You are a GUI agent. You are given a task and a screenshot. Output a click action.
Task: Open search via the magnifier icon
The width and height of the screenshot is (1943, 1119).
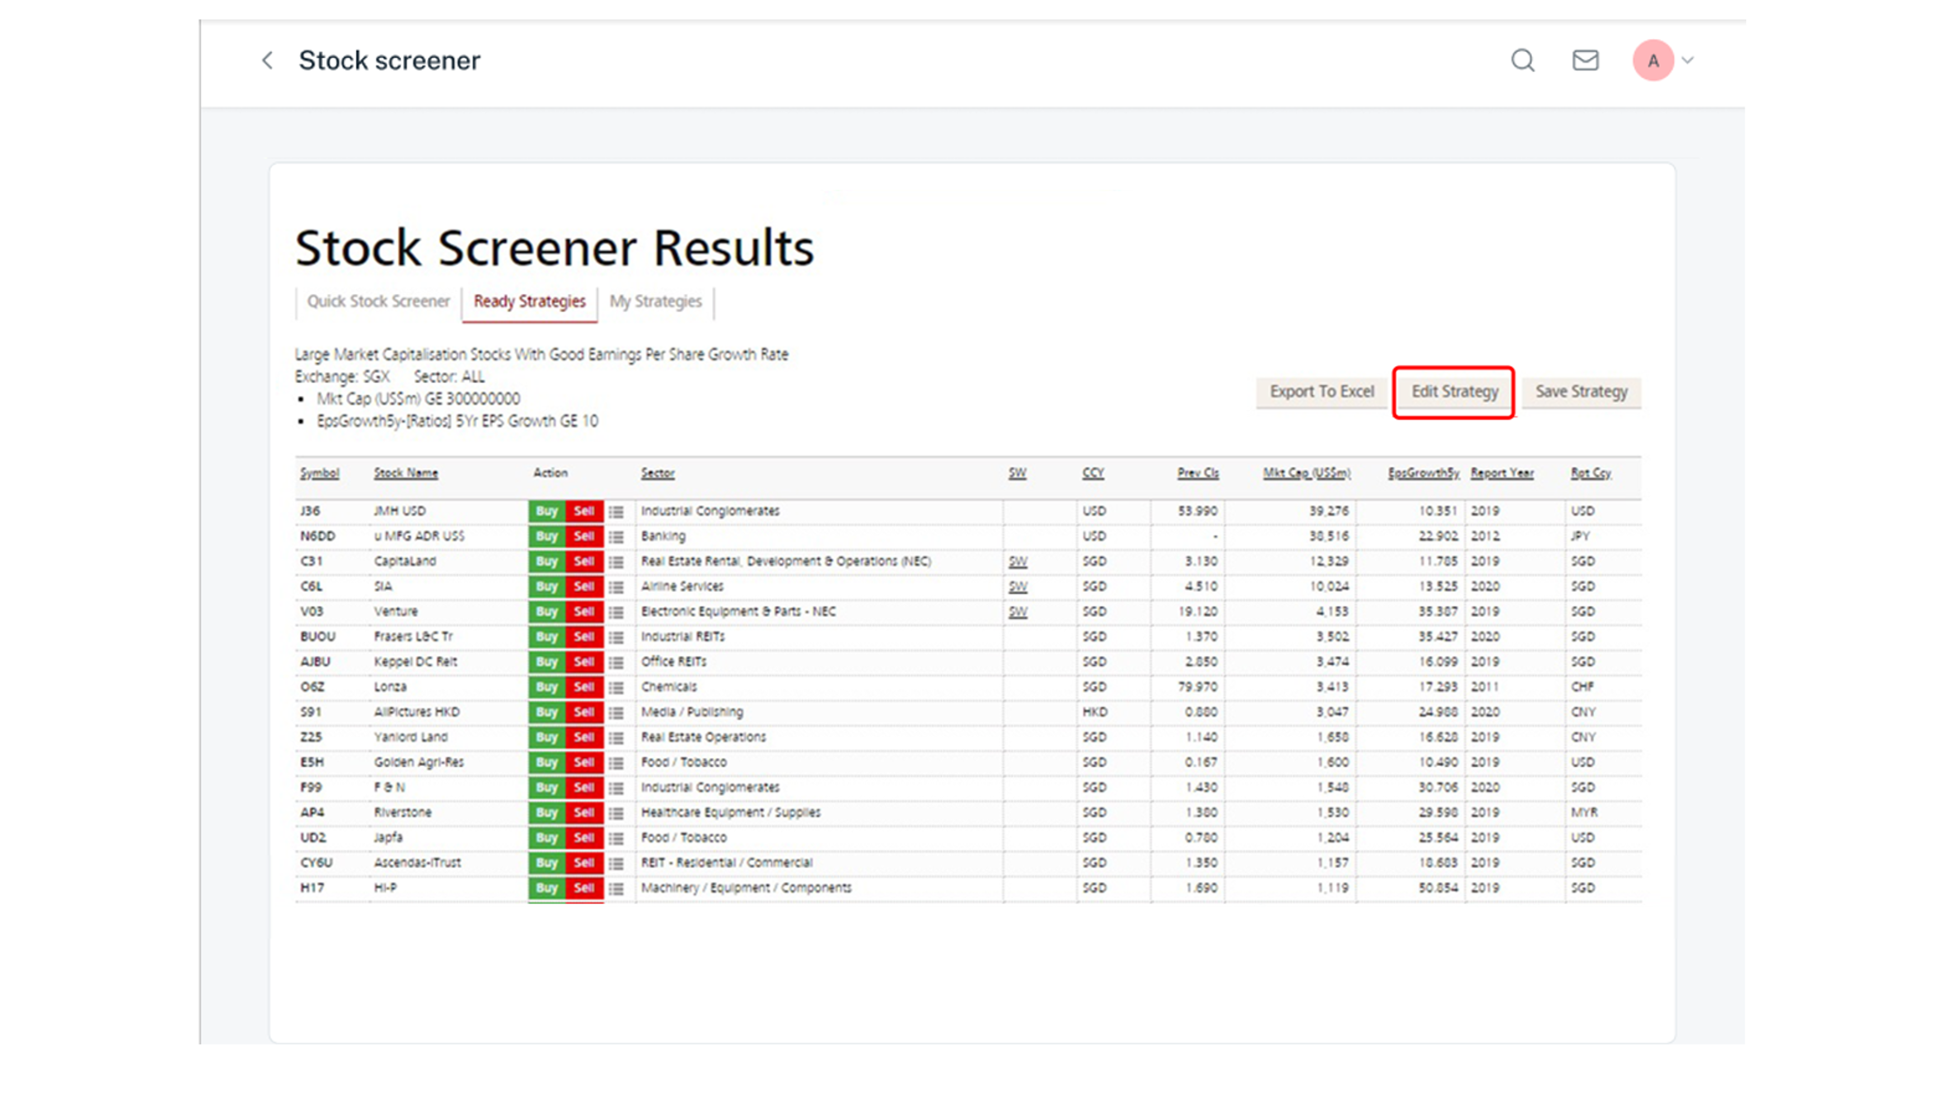[1522, 60]
